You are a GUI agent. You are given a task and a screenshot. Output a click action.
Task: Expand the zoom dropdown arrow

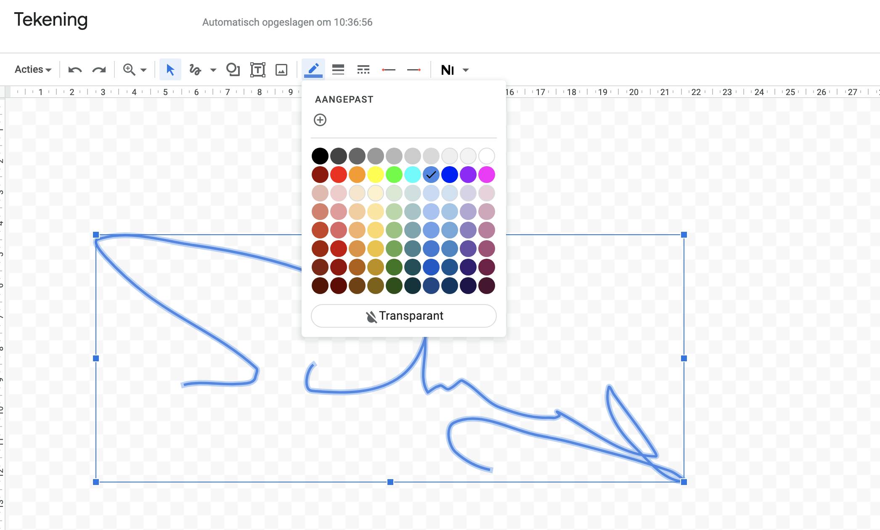(x=143, y=70)
